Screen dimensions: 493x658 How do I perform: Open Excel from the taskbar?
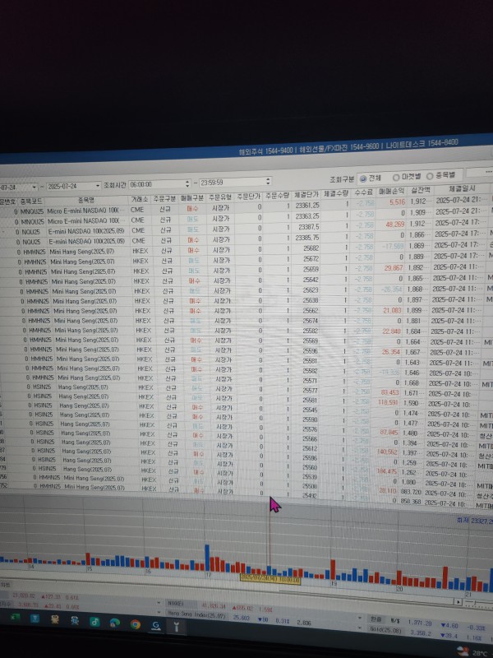(x=16, y=618)
